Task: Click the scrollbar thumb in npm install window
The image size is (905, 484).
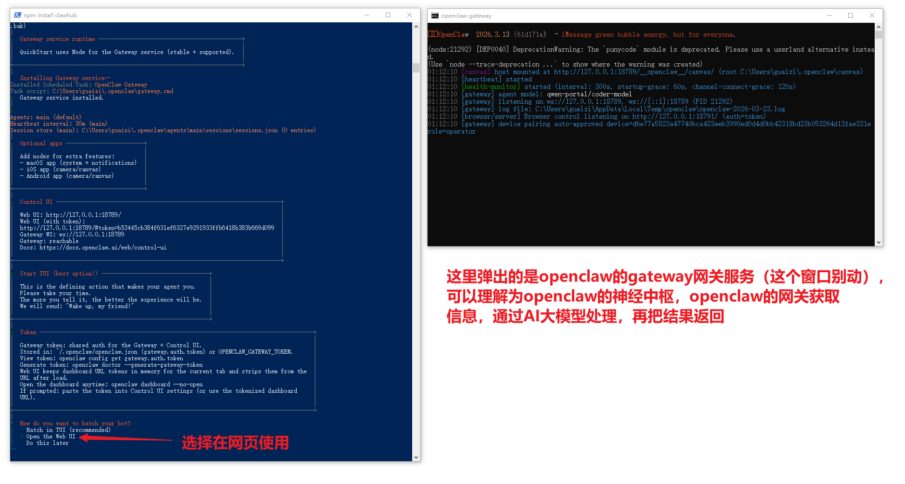Action: pos(416,68)
